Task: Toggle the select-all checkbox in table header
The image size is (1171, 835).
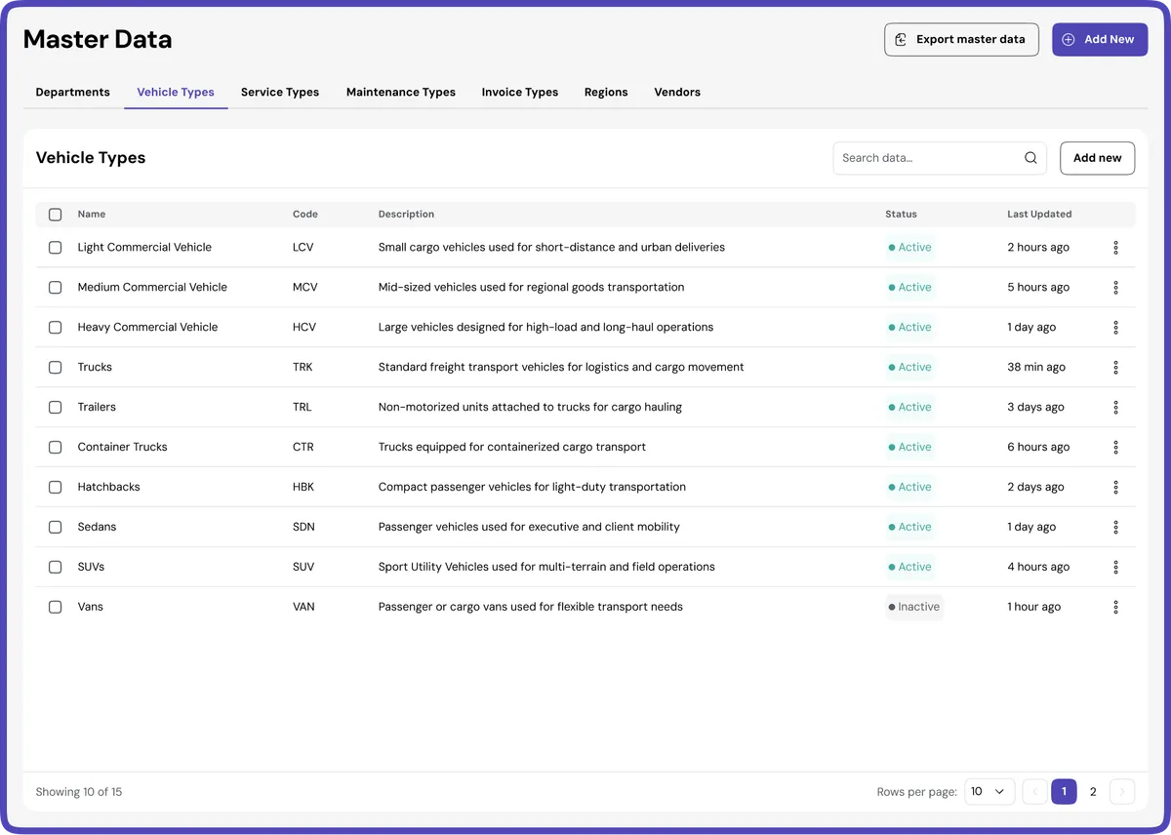Action: click(56, 214)
